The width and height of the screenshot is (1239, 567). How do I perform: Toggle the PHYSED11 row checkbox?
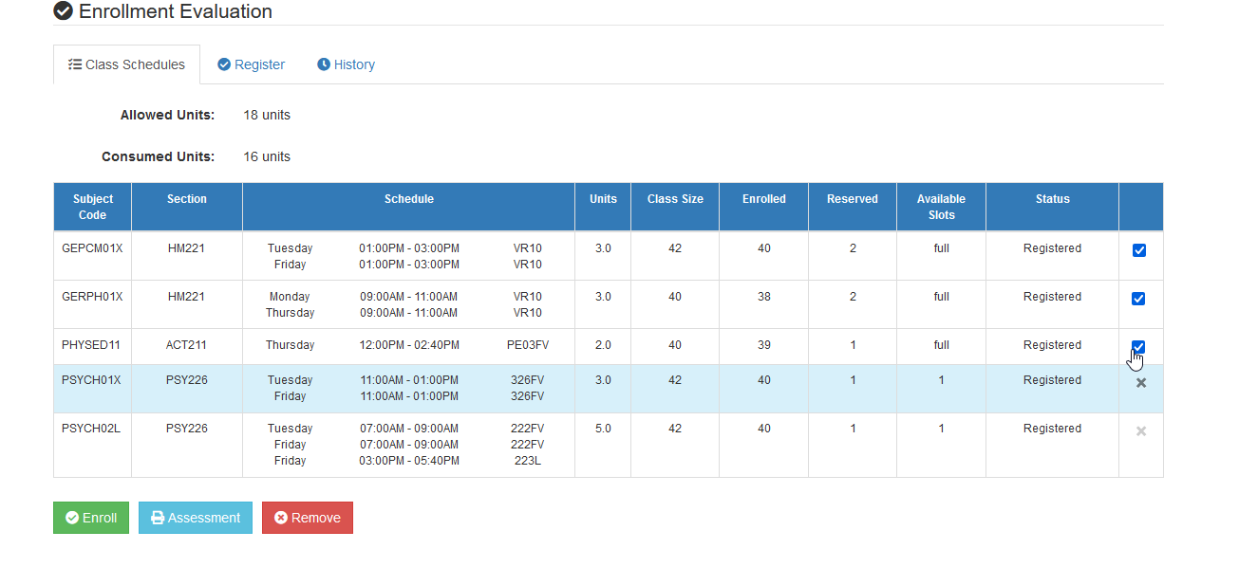pyautogui.click(x=1139, y=347)
